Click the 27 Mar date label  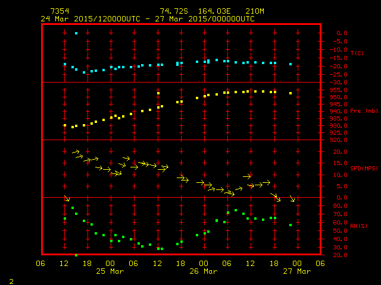point(297,271)
